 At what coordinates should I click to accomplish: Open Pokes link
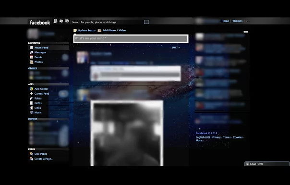[38, 99]
